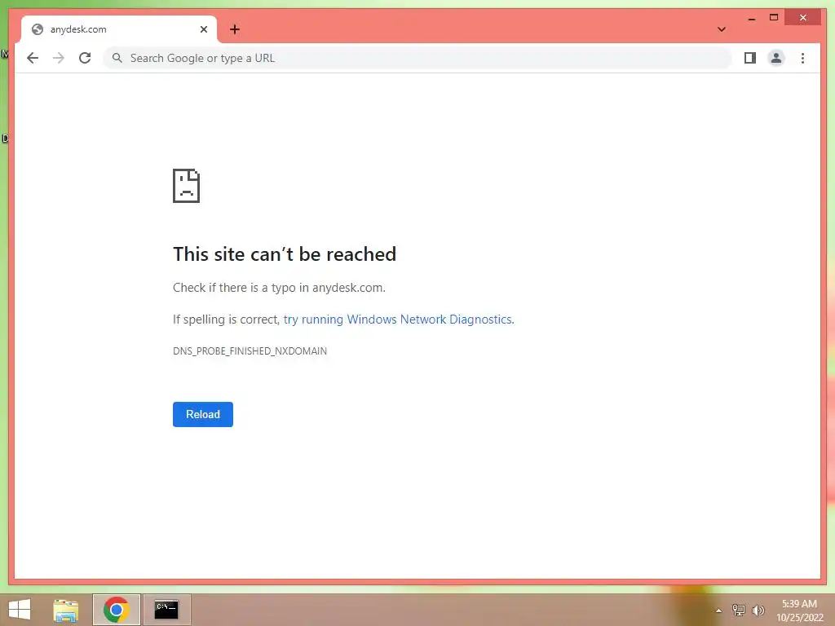
Task: Minimize the Chrome window
Action: point(751,18)
